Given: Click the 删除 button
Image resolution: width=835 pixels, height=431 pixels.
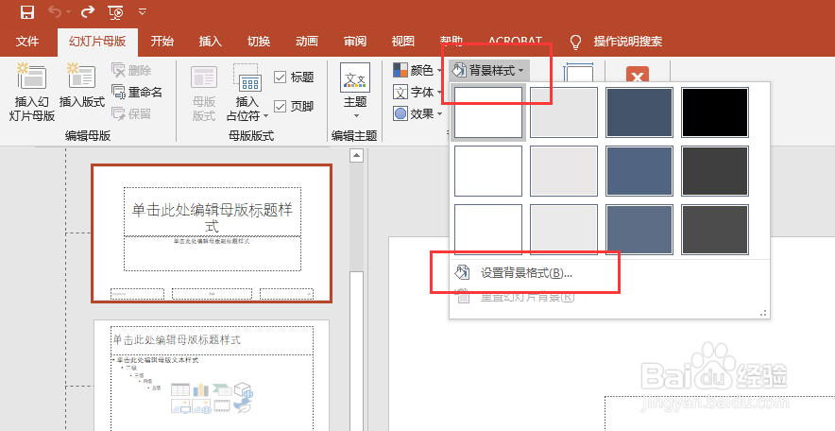Looking at the screenshot, I should point(131,70).
